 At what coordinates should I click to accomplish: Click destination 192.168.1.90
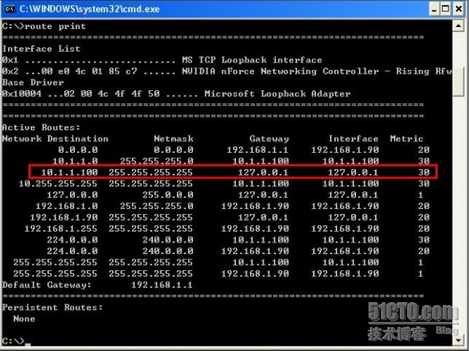click(x=63, y=217)
